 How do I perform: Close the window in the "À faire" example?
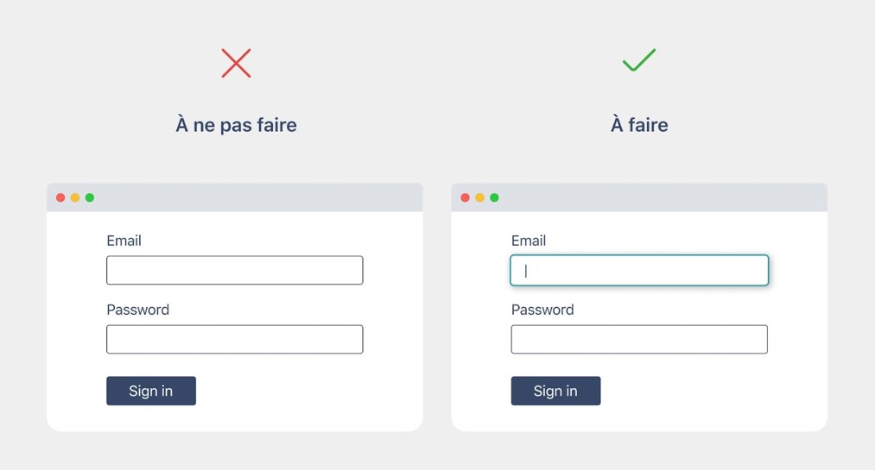tap(465, 197)
